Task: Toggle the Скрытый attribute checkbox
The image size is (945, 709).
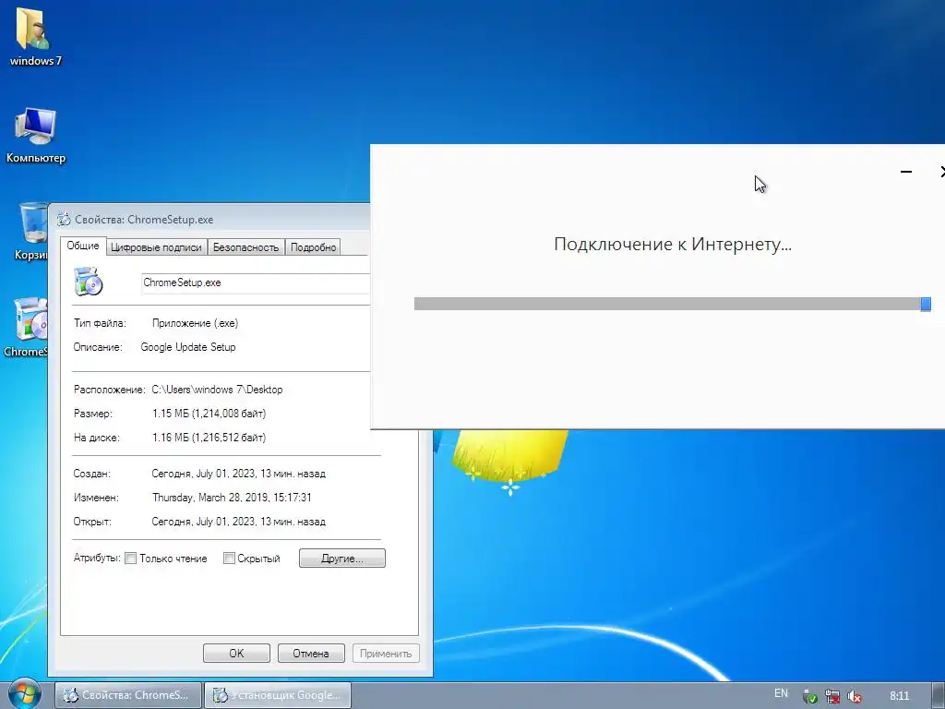Action: (229, 559)
